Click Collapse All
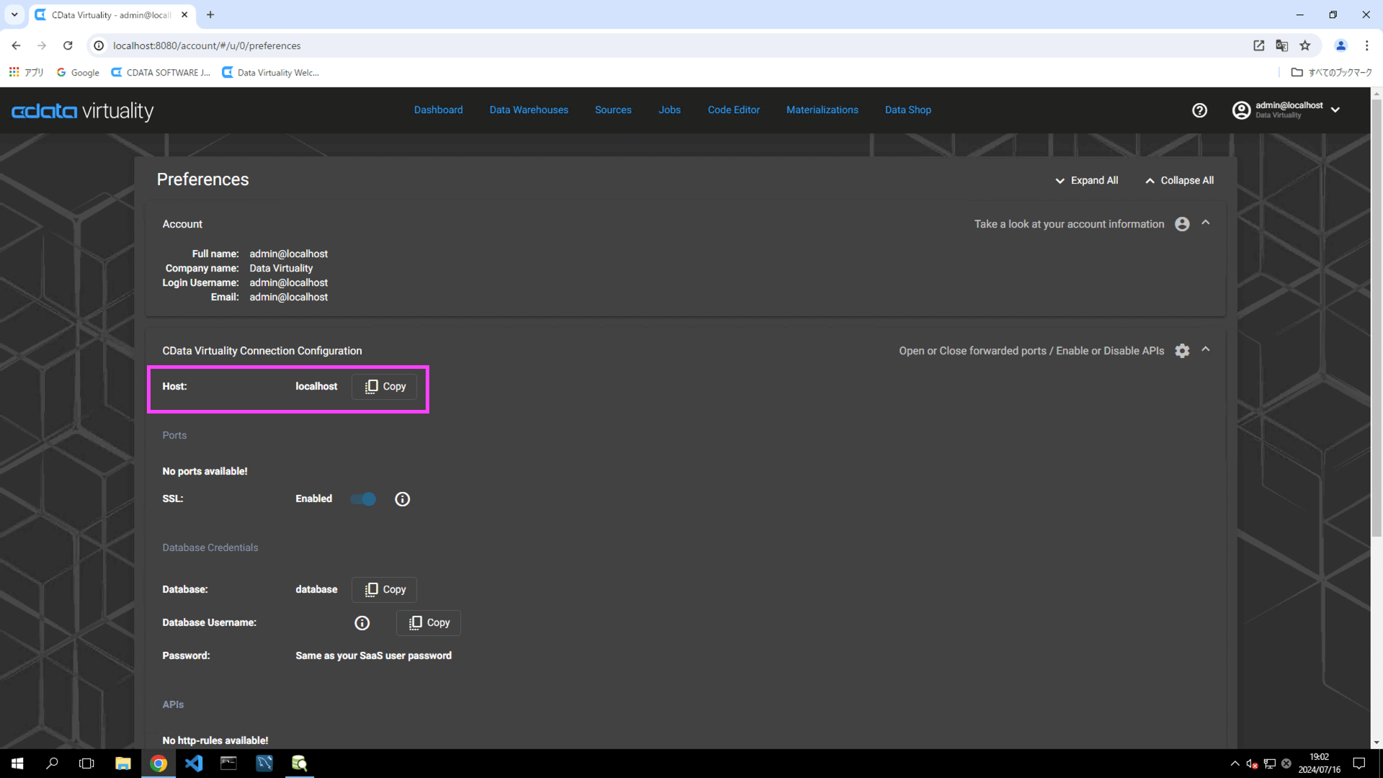 (1179, 181)
